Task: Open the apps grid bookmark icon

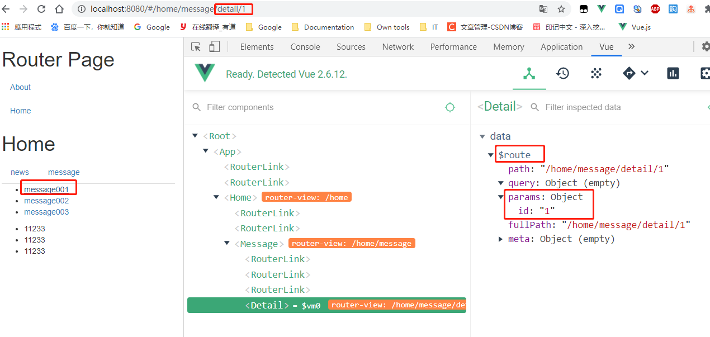Action: tap(6, 26)
